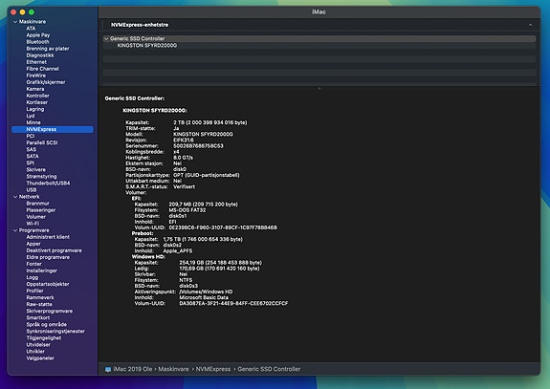Click NVMExpress in the bottom path bar
Image resolution: width=550 pixels, height=389 pixels.
point(213,369)
